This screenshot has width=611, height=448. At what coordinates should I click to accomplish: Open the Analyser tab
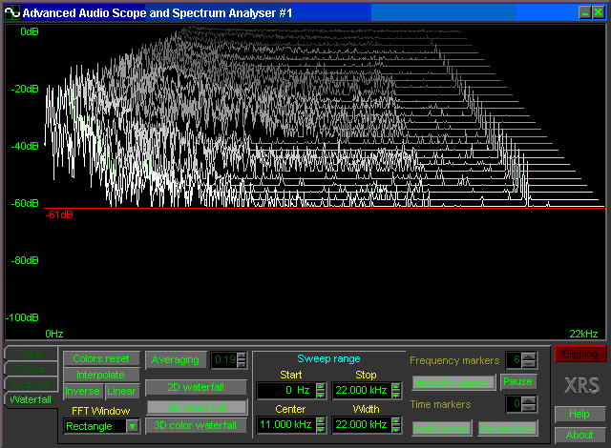pyautogui.click(x=29, y=385)
